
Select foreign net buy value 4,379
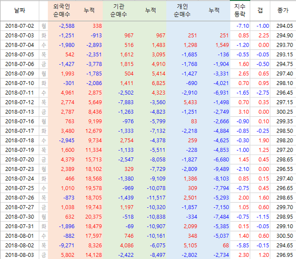[x=68, y=160]
